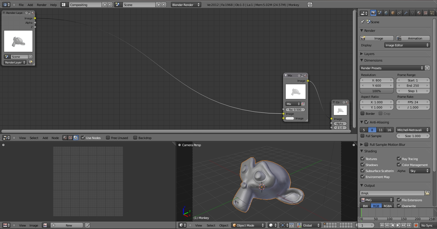The width and height of the screenshot is (437, 229).
Task: Select texture nodes tree type in node editor
Action: click(70, 138)
